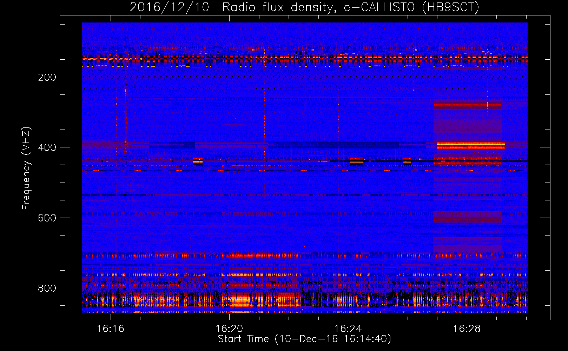The image size is (568, 351).
Task: Click the 16:20 time tick label
Action: [x=229, y=329]
